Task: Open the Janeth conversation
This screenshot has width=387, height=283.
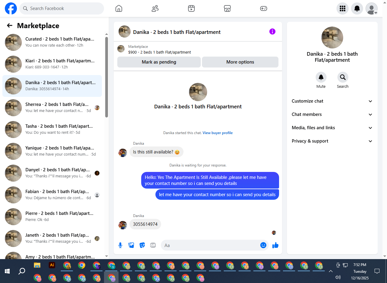Action: (x=52, y=239)
